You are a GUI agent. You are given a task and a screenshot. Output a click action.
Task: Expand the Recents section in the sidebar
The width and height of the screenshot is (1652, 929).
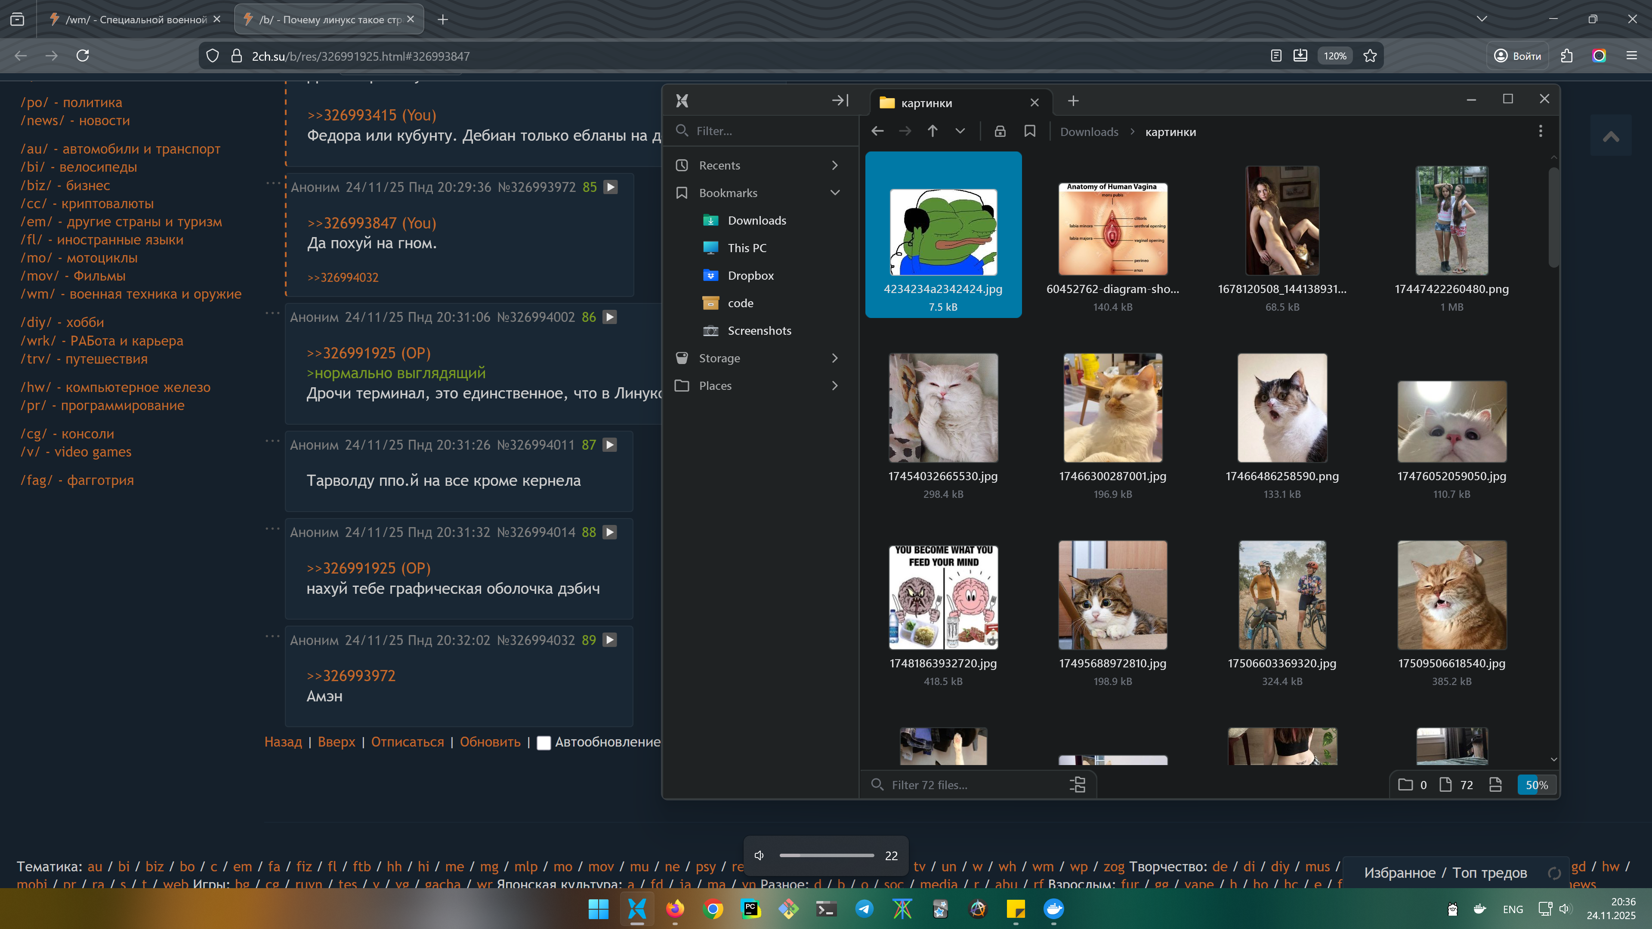point(834,165)
